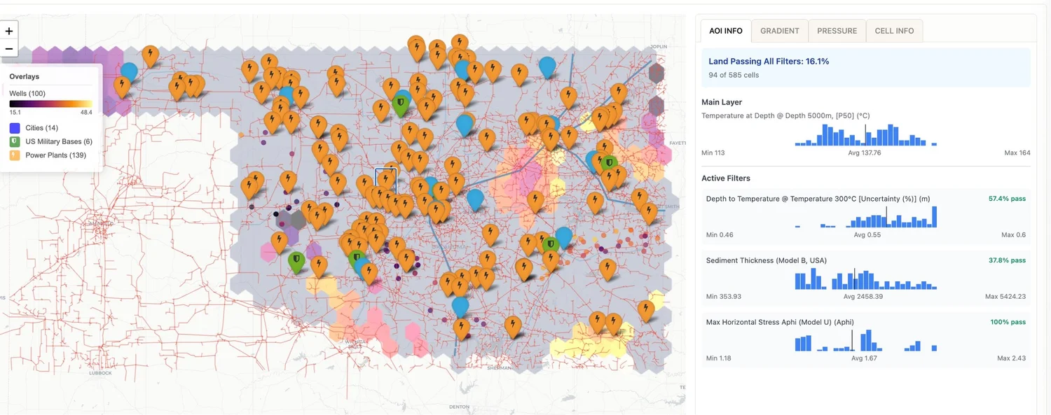Click the '57.4% pass' label
The image size is (1051, 415).
[x=1007, y=199]
